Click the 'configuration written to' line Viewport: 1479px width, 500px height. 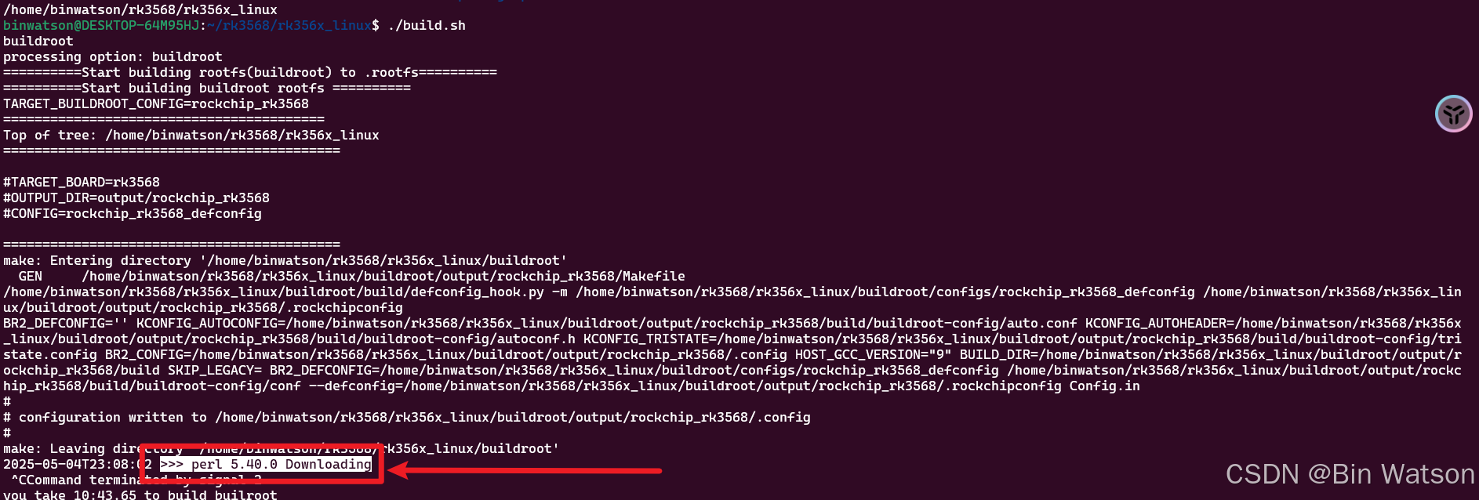(x=407, y=417)
